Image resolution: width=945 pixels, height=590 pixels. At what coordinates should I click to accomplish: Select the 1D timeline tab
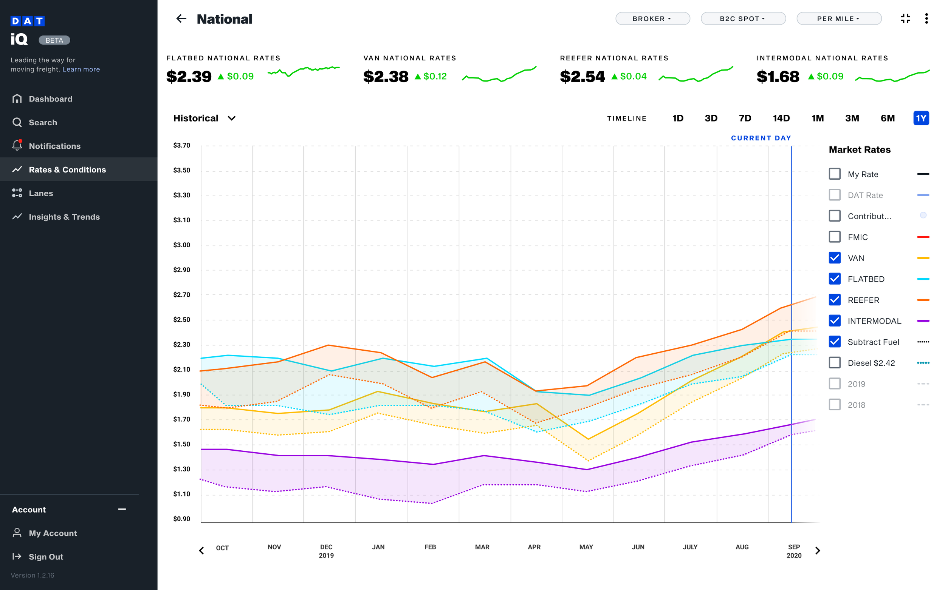pyautogui.click(x=678, y=118)
